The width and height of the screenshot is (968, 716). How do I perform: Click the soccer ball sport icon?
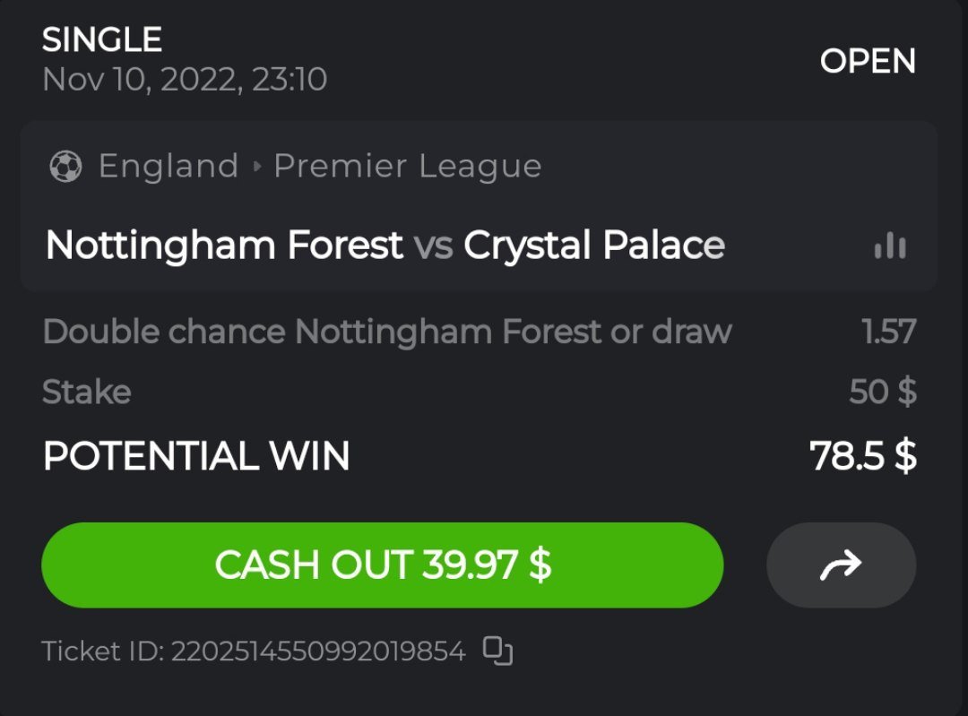pyautogui.click(x=65, y=167)
